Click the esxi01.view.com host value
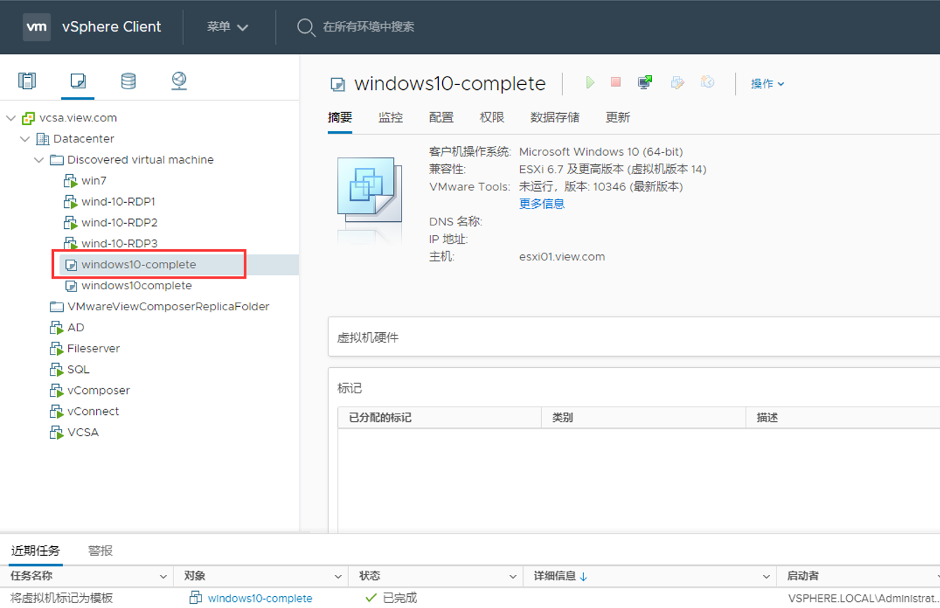This screenshot has height=608, width=940. (x=562, y=257)
